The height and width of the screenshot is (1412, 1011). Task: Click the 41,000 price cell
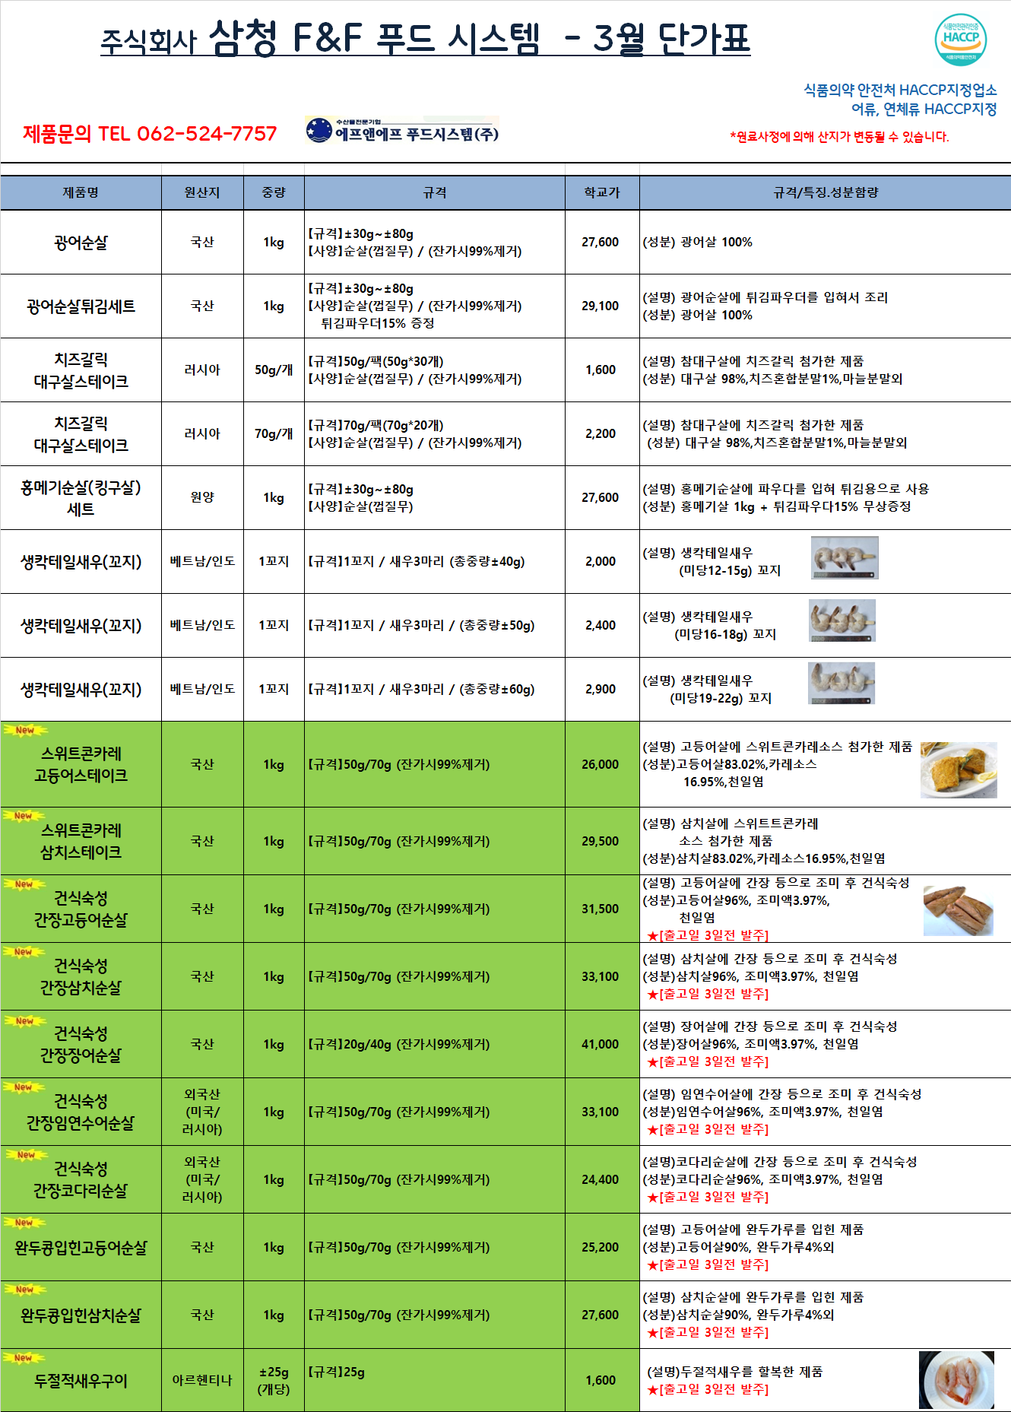tap(601, 1044)
